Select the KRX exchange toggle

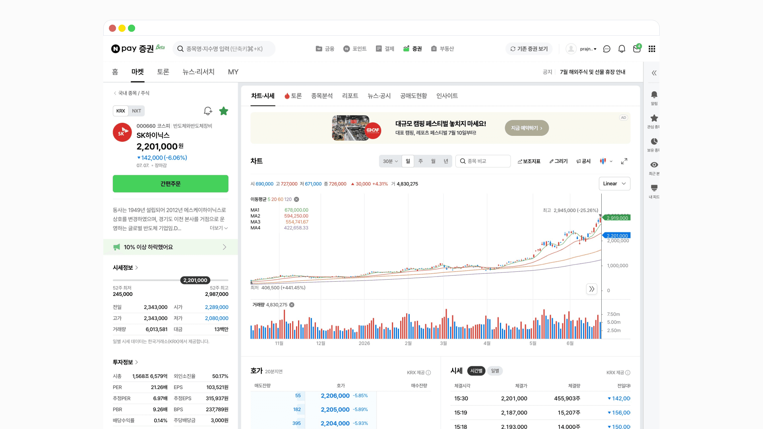coord(121,111)
